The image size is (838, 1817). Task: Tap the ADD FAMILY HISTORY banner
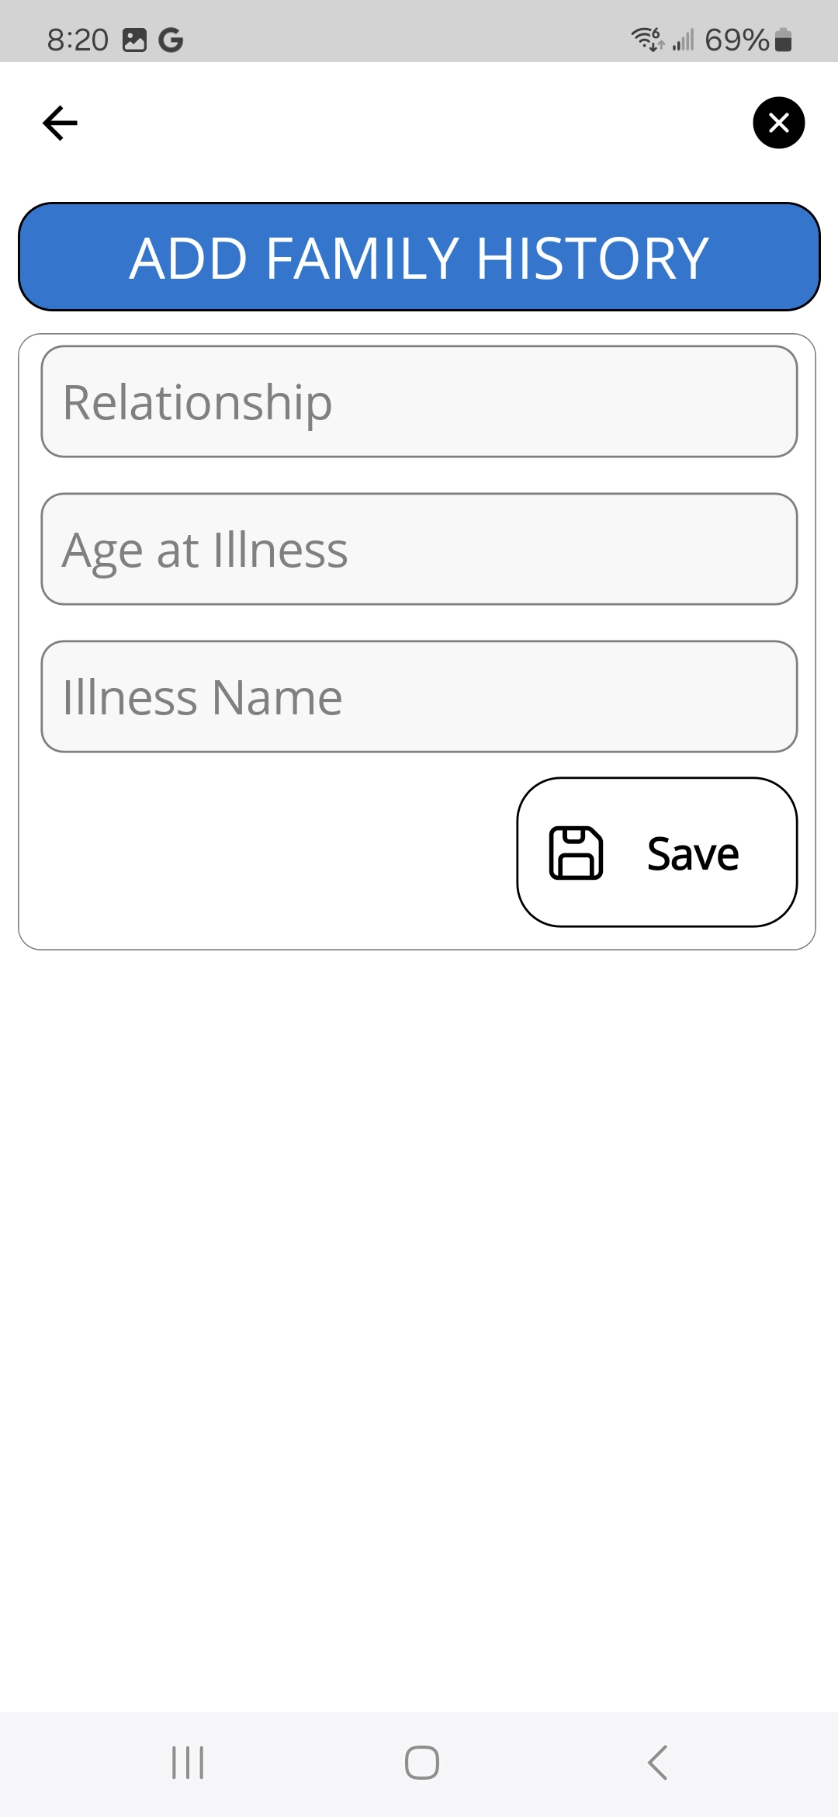(x=419, y=257)
